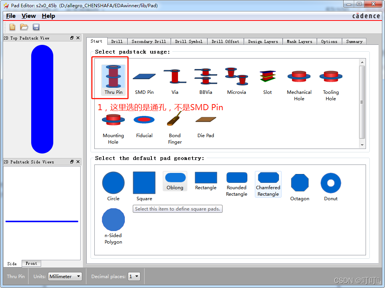Click the New padstack toolbar icon
Image resolution: width=385 pixels, height=288 pixels.
pyautogui.click(x=12, y=27)
